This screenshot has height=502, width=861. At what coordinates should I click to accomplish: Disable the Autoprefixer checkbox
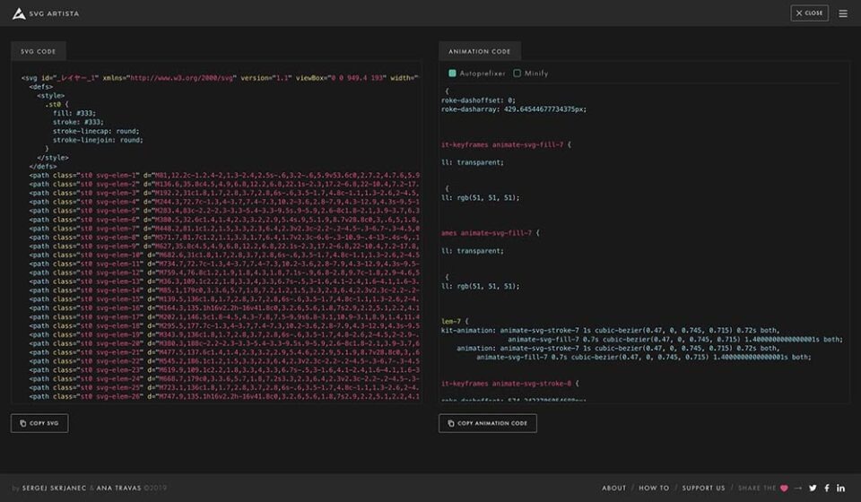tap(453, 74)
